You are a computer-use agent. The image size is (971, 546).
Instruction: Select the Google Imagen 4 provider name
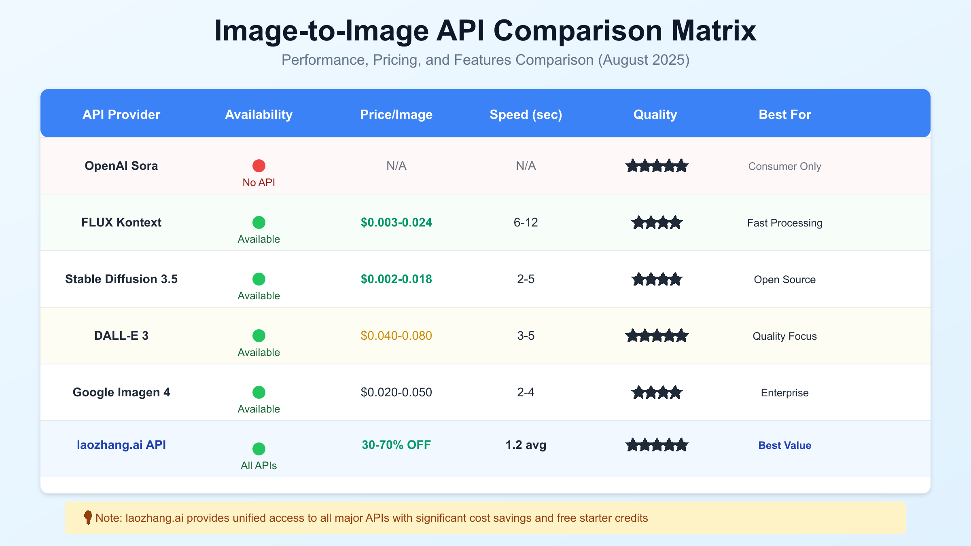[x=121, y=392]
